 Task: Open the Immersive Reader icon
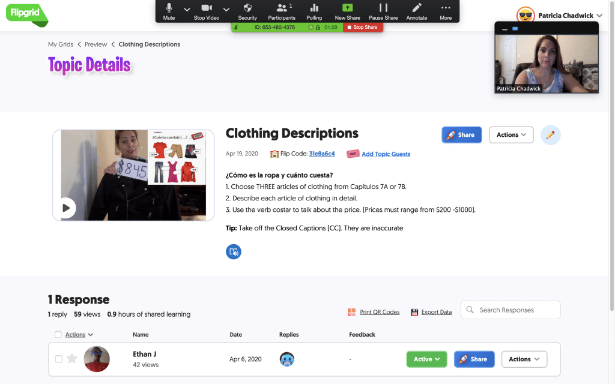[234, 252]
